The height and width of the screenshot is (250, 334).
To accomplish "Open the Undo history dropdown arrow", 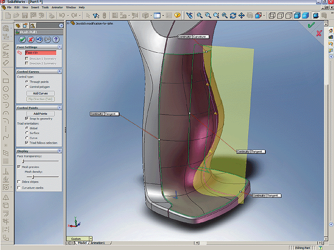I will click(x=68, y=15).
